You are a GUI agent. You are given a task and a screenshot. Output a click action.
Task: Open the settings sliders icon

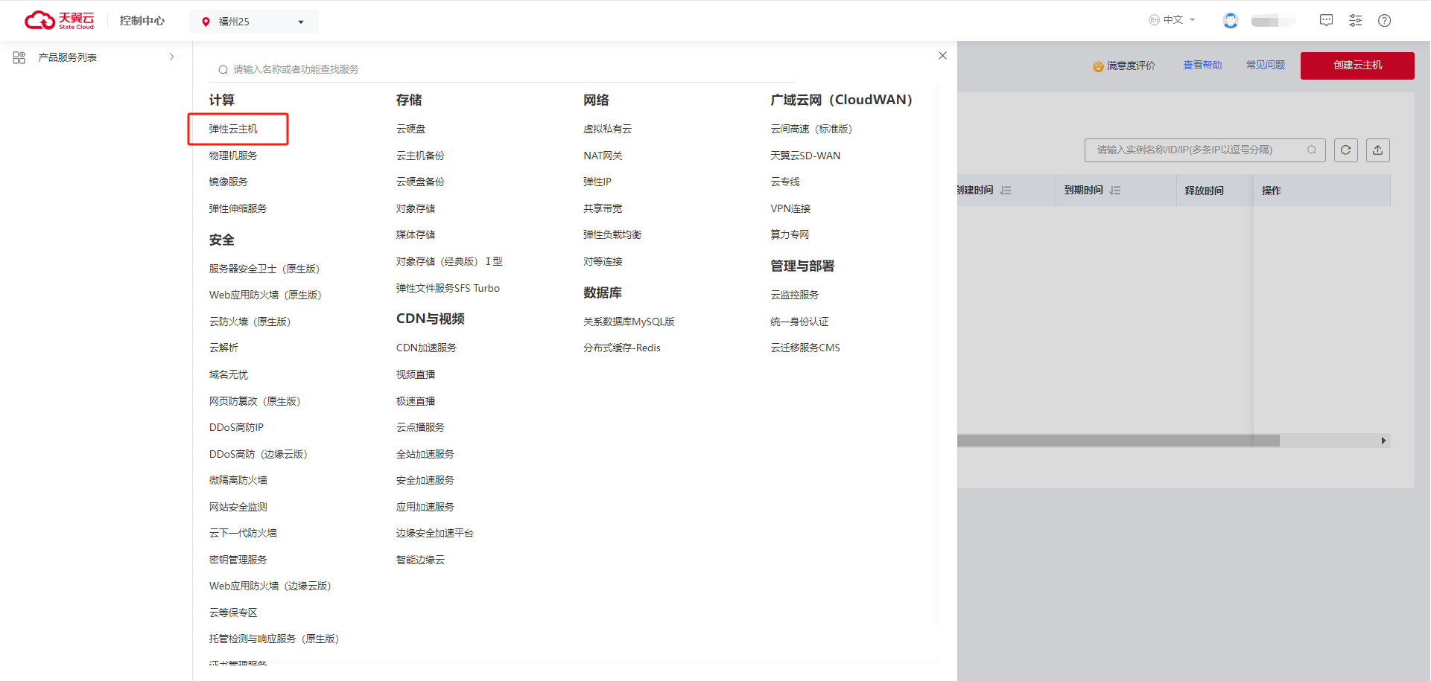click(x=1355, y=20)
